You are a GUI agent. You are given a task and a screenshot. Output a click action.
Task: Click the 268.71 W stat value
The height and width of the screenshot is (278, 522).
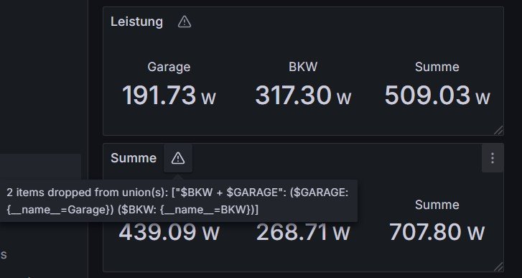(303, 232)
